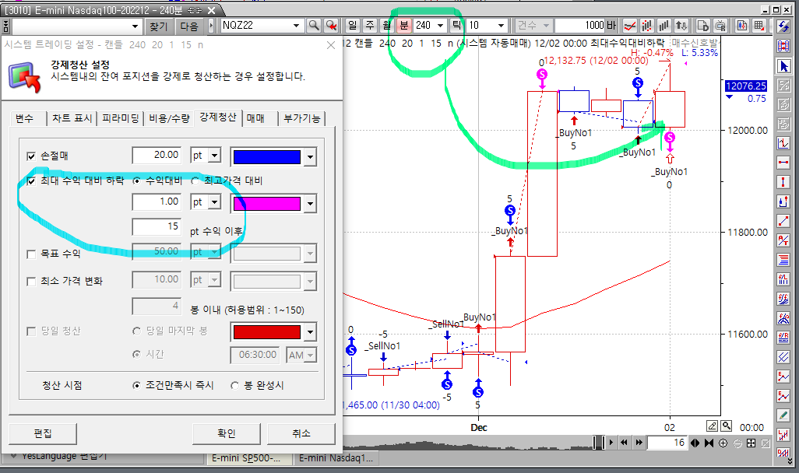This screenshot has height=473, width=799.
Task: Choose the 최고가격 대비 radio option
Action: (x=195, y=180)
